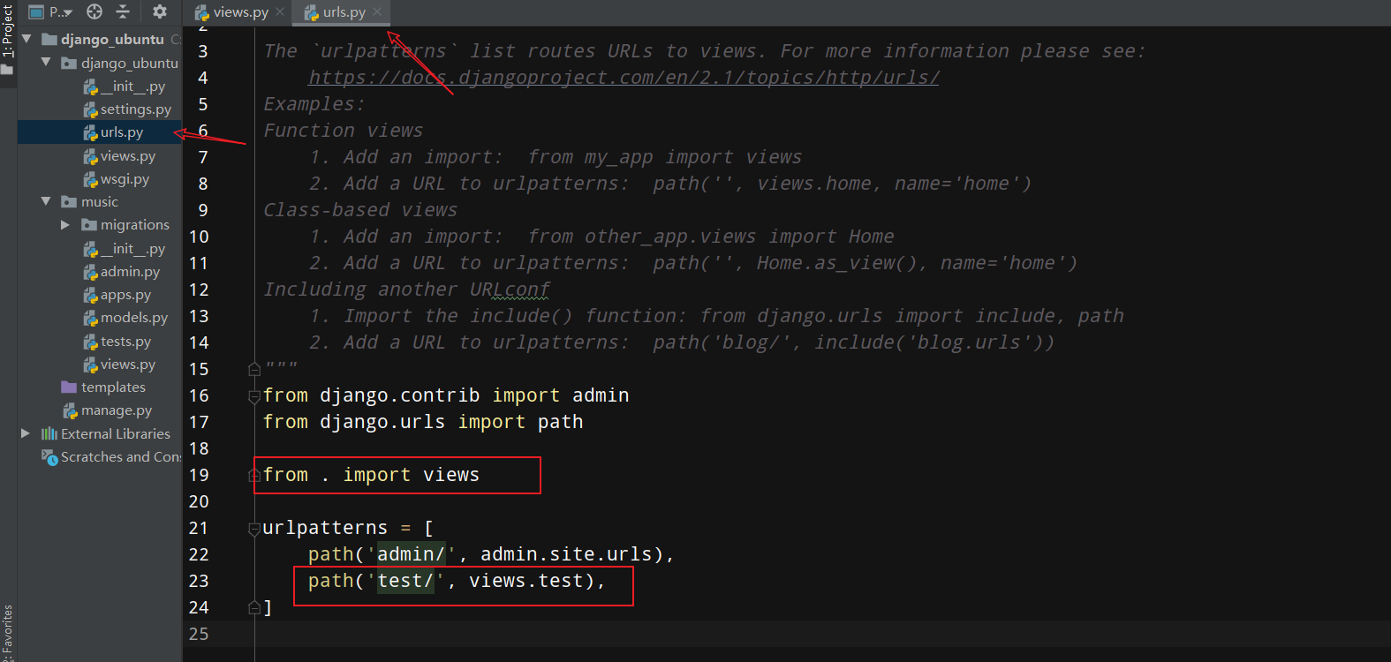Collapse the inner django_ubuntu package folder

46,63
